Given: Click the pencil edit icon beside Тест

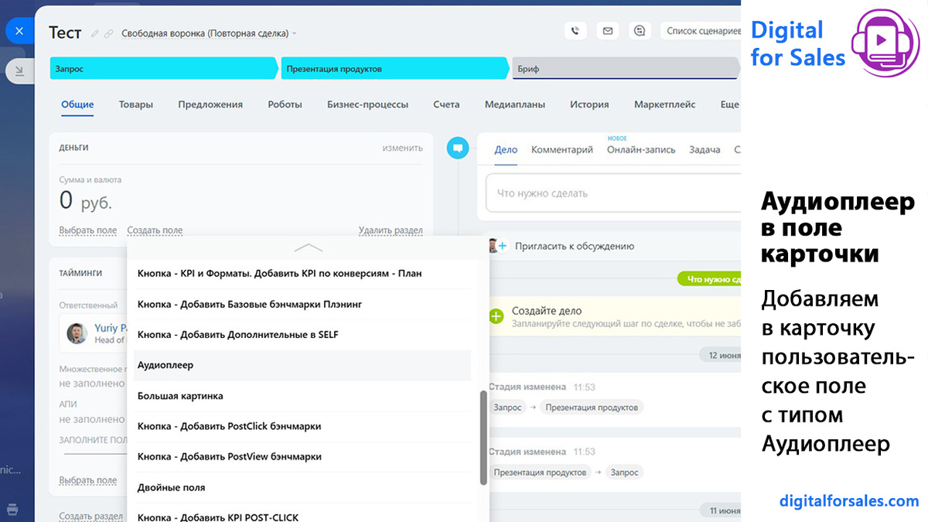Looking at the screenshot, I should pos(95,33).
